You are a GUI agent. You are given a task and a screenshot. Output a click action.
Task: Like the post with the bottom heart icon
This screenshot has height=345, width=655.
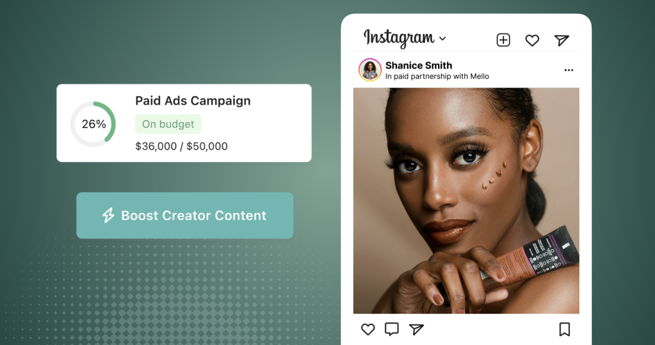click(368, 329)
